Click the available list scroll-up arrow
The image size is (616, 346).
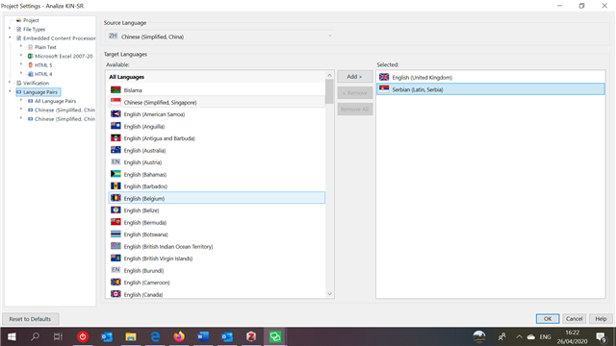pos(329,75)
